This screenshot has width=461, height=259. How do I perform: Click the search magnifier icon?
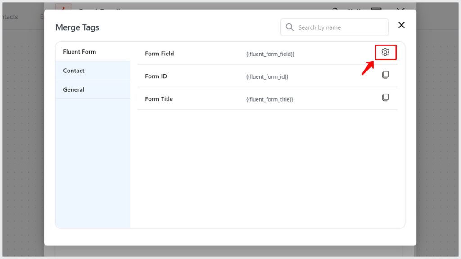[x=289, y=27]
